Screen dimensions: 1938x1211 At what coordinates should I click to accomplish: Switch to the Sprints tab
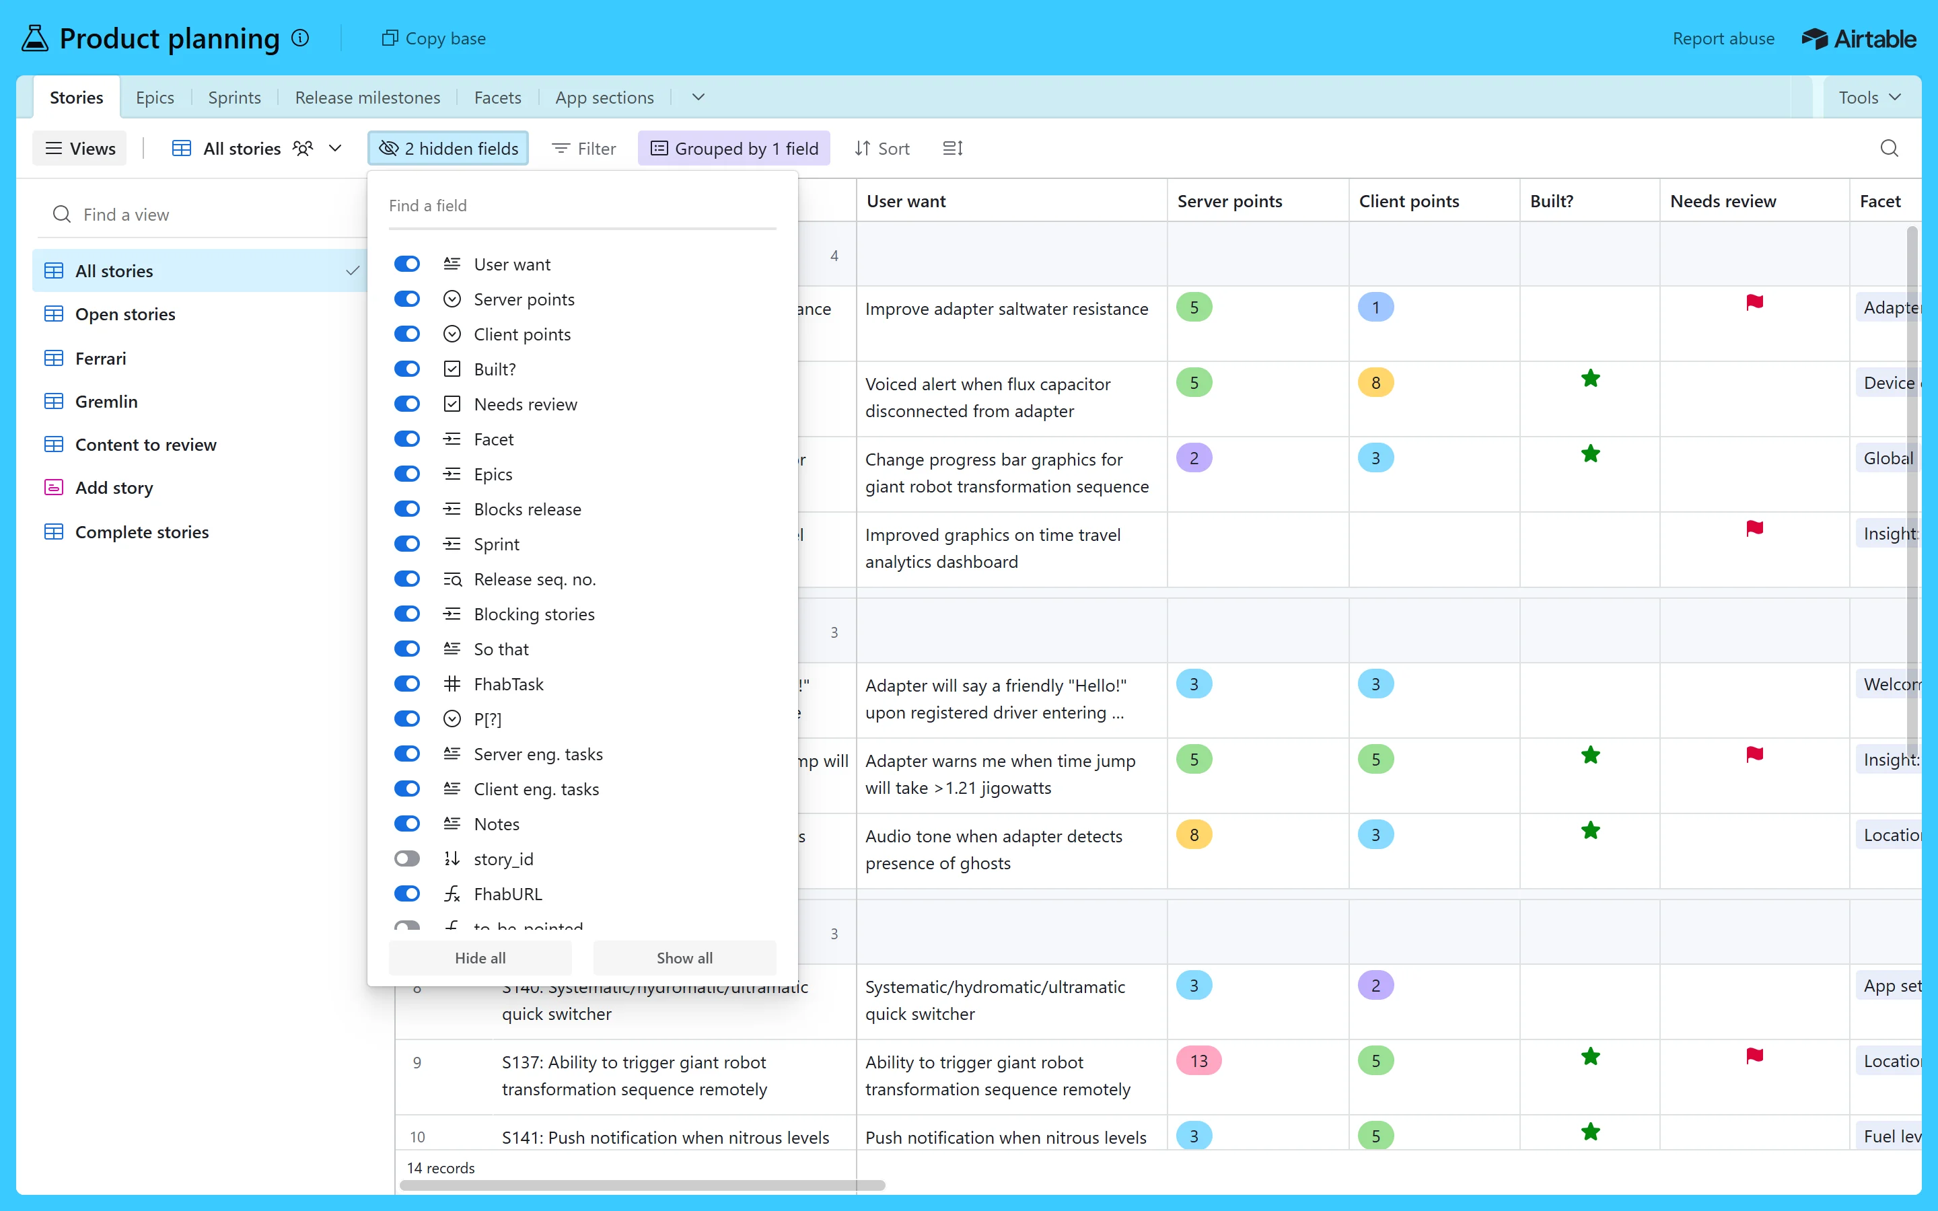click(x=234, y=97)
